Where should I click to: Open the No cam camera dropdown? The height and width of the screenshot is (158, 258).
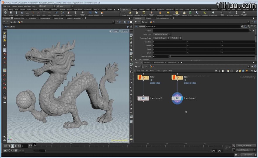coord(124,31)
